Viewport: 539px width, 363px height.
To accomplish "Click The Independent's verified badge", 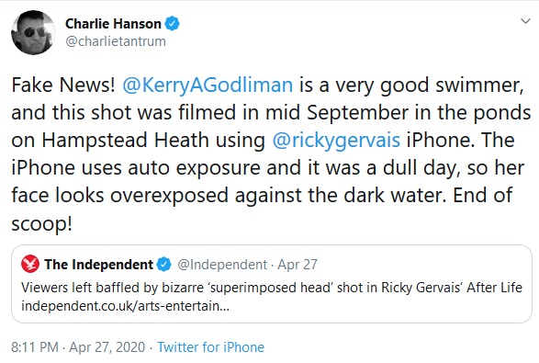I will pos(164,265).
